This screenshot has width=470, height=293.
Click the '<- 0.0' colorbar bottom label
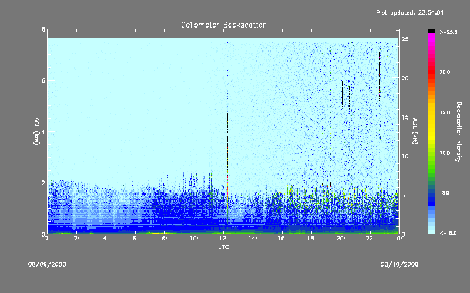[x=448, y=233]
